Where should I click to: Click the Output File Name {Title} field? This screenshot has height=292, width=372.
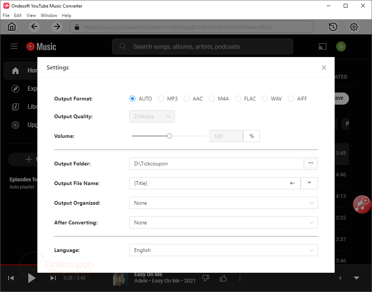click(x=215, y=183)
